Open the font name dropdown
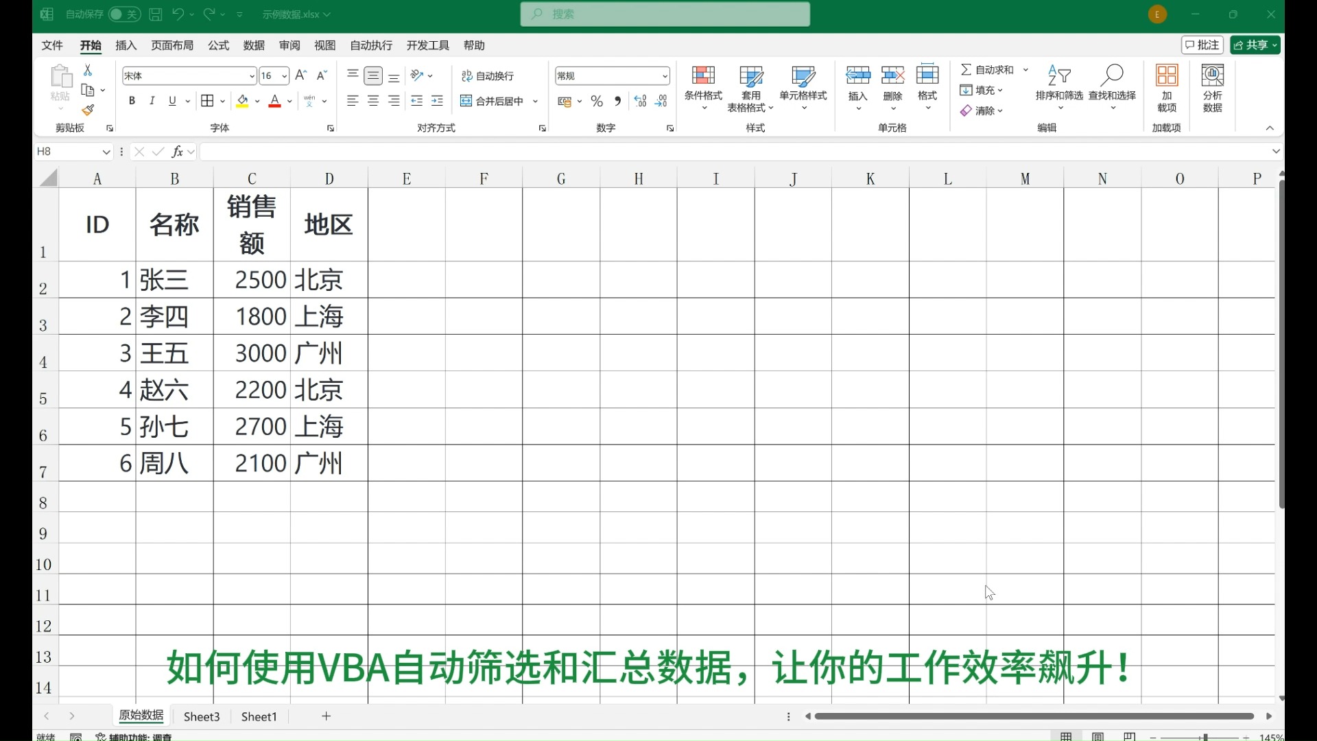This screenshot has width=1317, height=741. [252, 76]
